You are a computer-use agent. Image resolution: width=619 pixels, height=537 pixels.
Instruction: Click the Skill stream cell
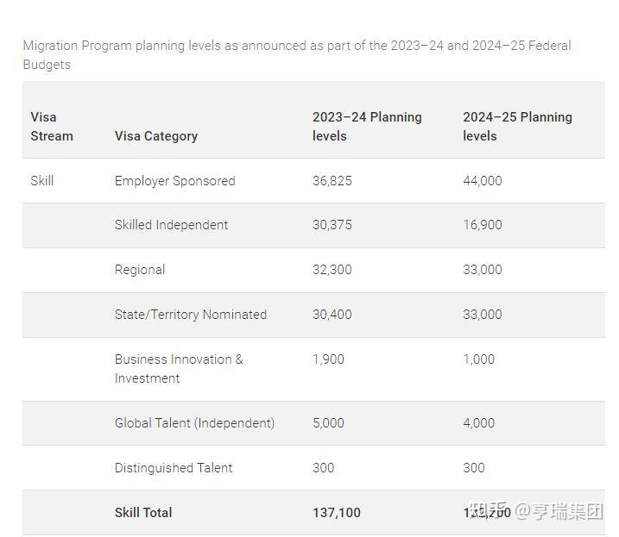(42, 180)
